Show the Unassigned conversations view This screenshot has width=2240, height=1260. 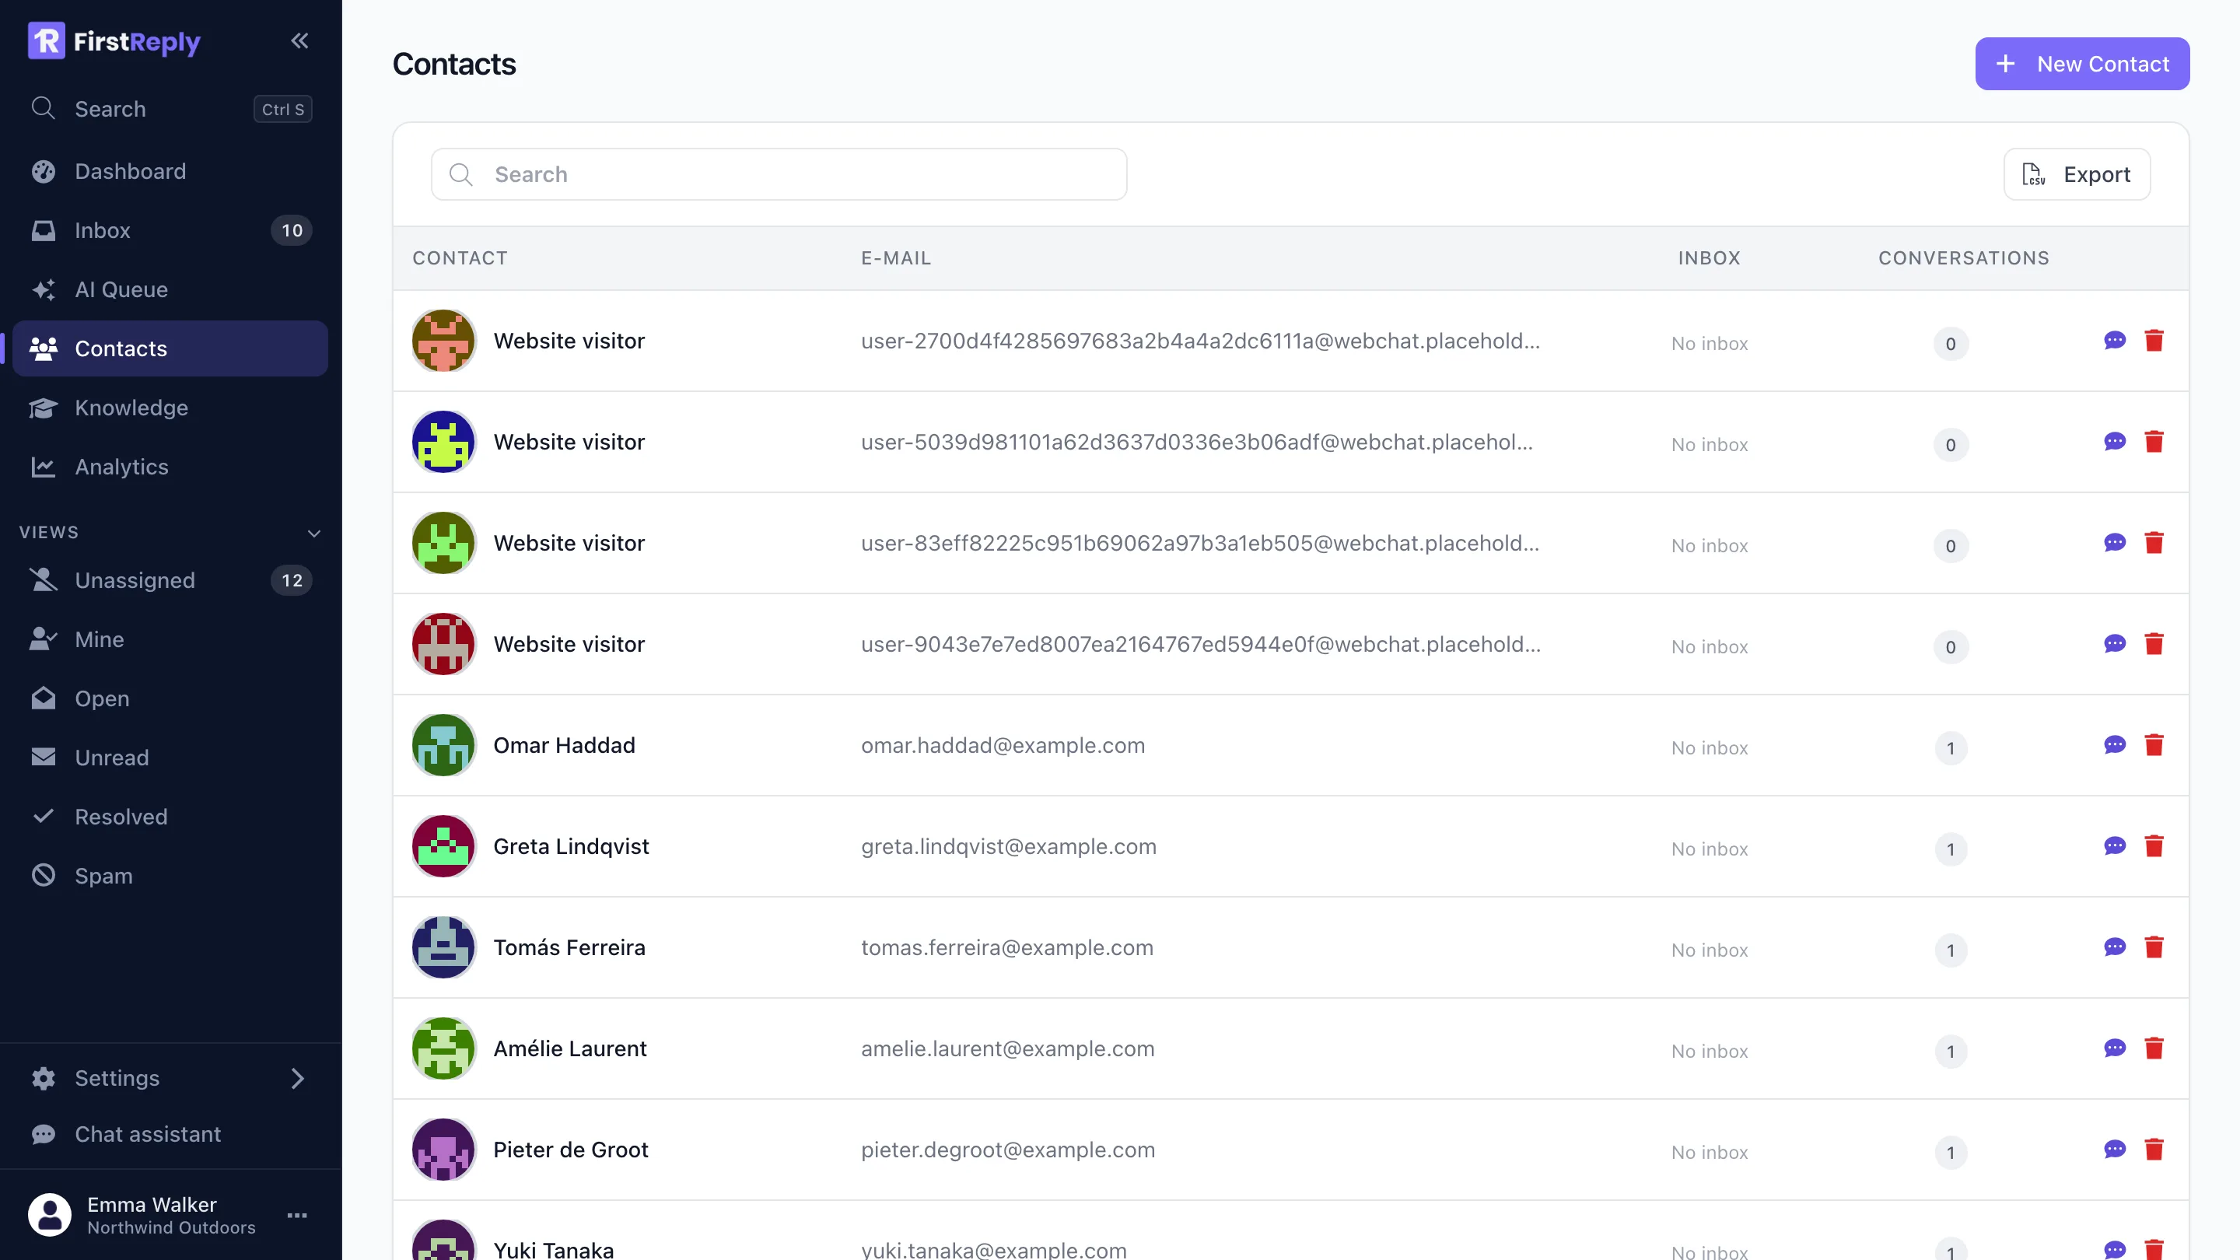pyautogui.click(x=170, y=580)
